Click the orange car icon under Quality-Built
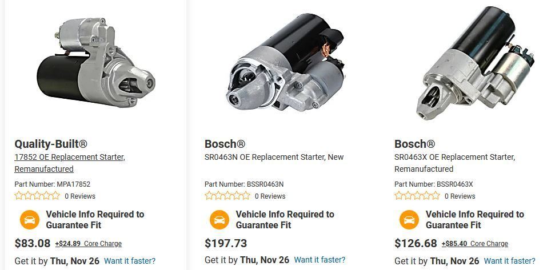 tap(30, 220)
